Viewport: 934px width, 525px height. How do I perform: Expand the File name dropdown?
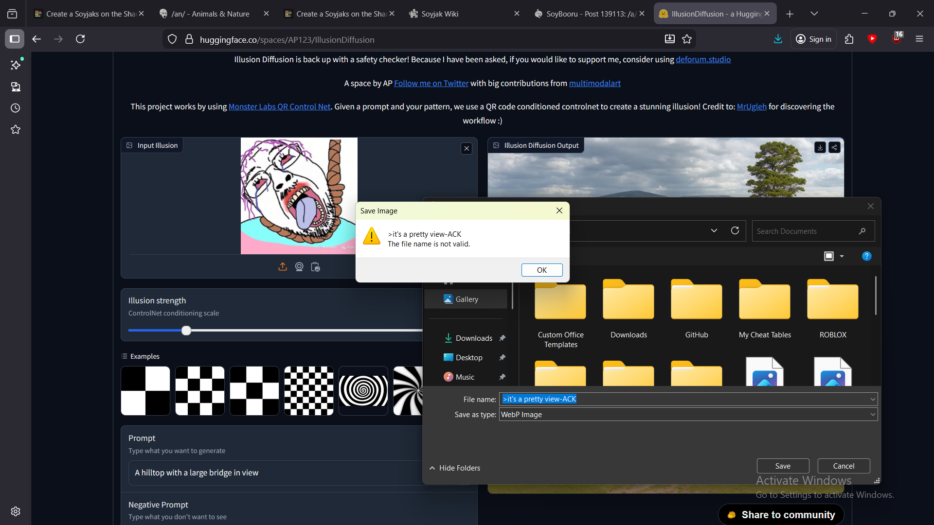(873, 399)
